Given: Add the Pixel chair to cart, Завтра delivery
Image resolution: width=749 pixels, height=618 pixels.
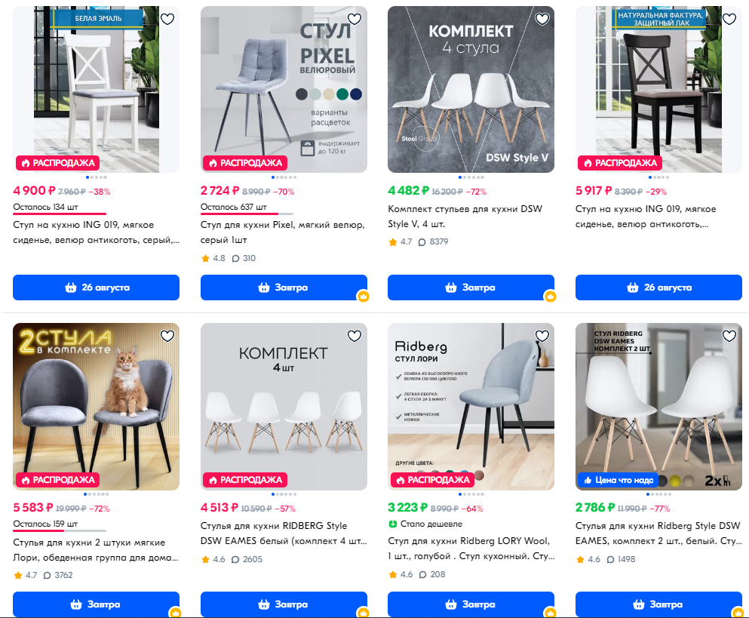Looking at the screenshot, I should pos(284,287).
